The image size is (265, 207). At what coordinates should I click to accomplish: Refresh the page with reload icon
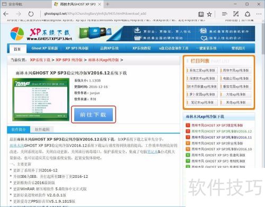coord(31,14)
